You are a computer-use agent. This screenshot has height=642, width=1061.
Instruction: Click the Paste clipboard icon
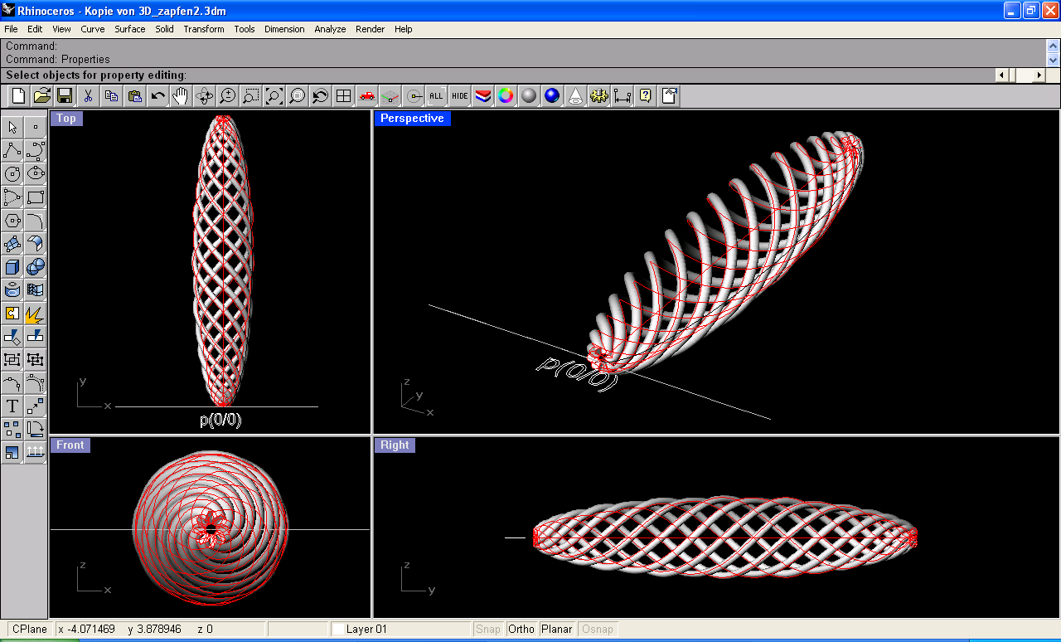pos(134,96)
